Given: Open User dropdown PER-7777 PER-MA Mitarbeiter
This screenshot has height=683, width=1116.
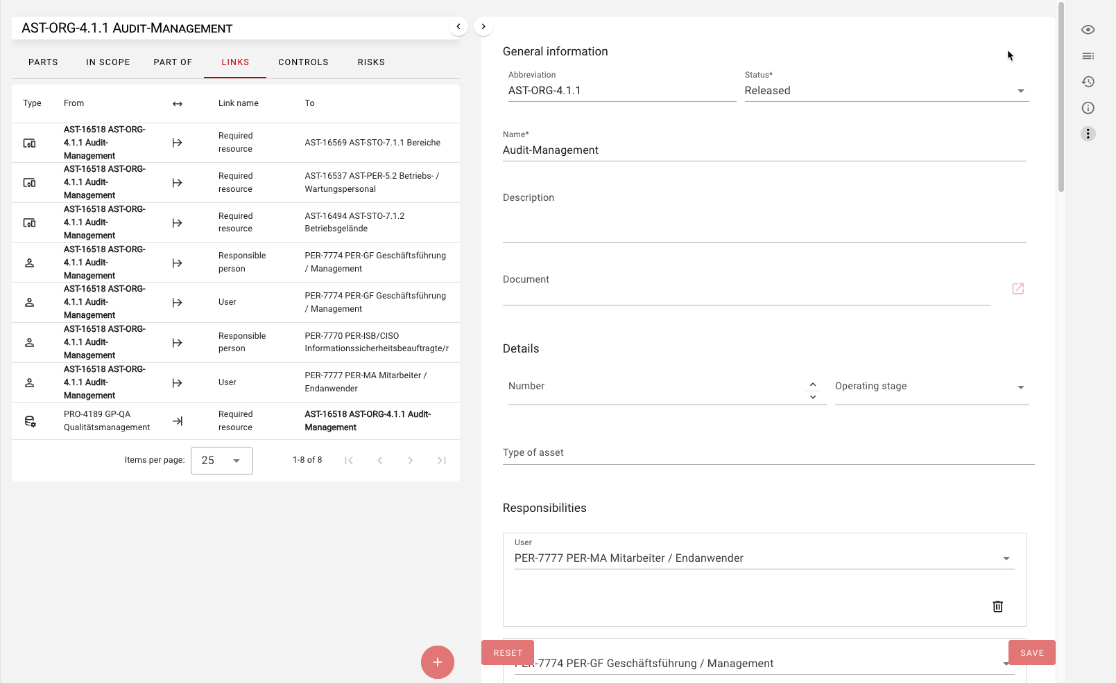Looking at the screenshot, I should (x=764, y=558).
